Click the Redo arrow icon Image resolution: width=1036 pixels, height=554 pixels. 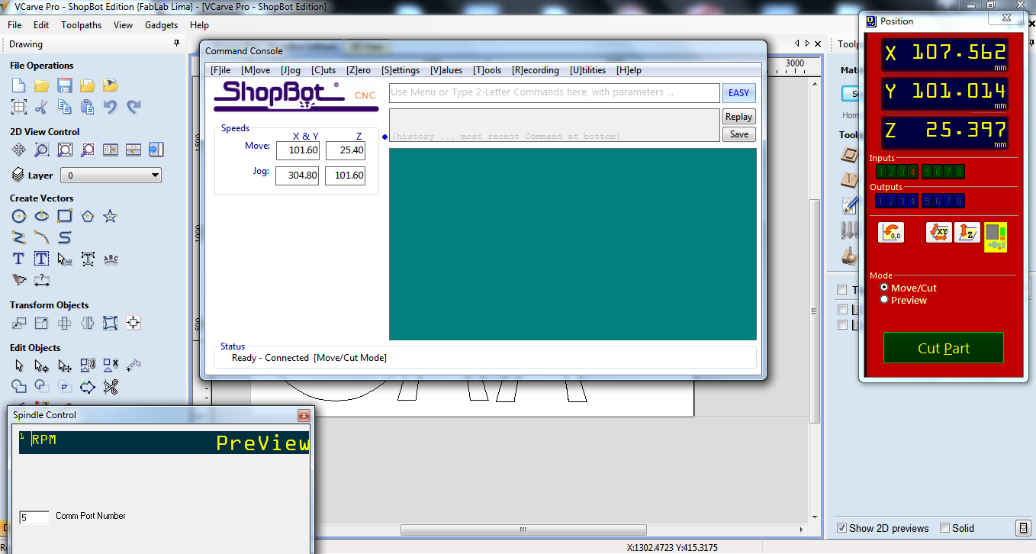(x=134, y=107)
